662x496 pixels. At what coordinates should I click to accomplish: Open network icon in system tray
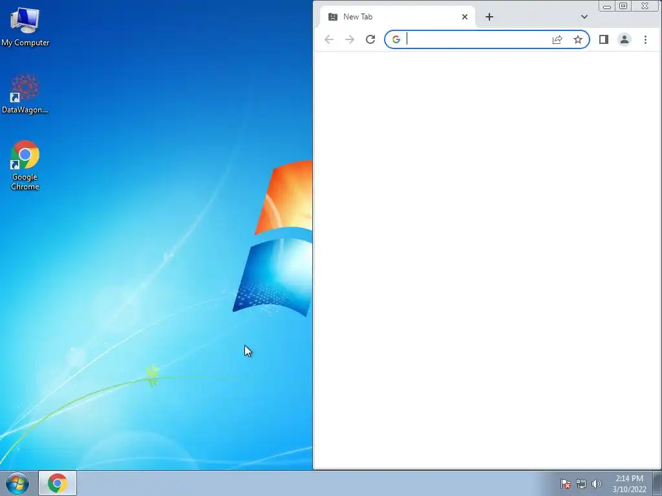tap(581, 484)
